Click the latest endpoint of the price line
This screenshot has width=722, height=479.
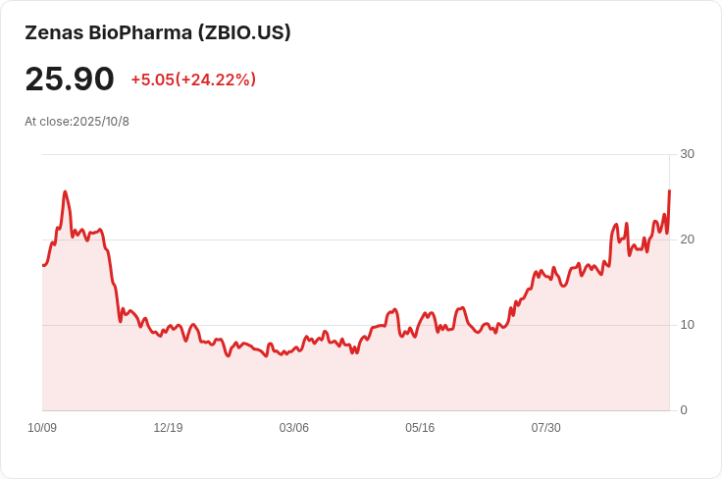point(669,191)
